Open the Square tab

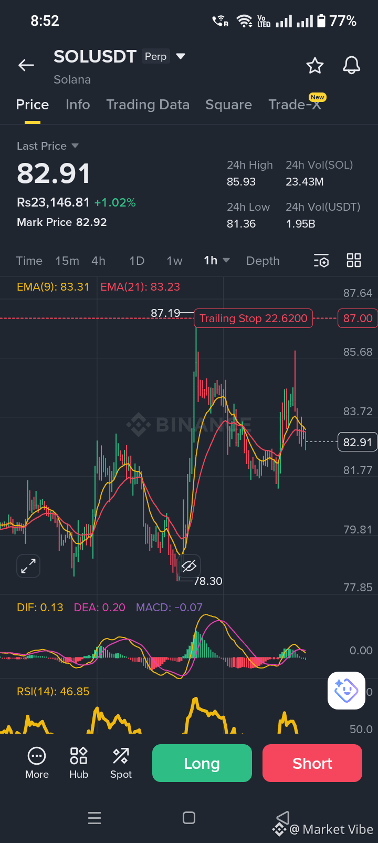(228, 105)
